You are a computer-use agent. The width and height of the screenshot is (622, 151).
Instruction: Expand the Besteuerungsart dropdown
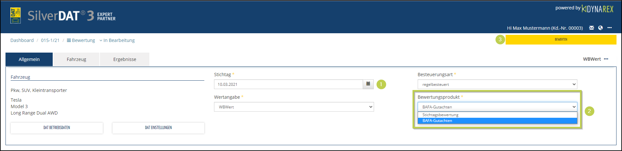click(497, 84)
